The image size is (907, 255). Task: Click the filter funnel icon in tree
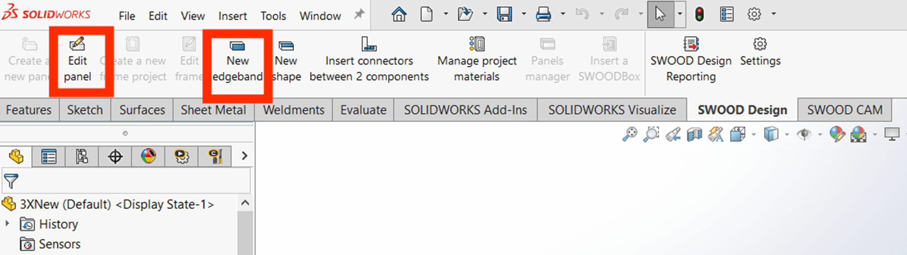(11, 181)
